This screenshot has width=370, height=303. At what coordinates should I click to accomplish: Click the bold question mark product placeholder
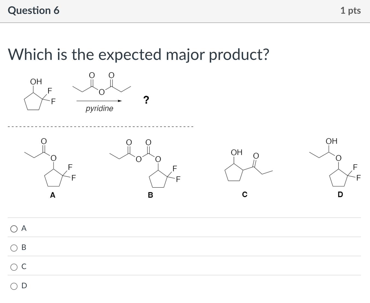tap(146, 100)
